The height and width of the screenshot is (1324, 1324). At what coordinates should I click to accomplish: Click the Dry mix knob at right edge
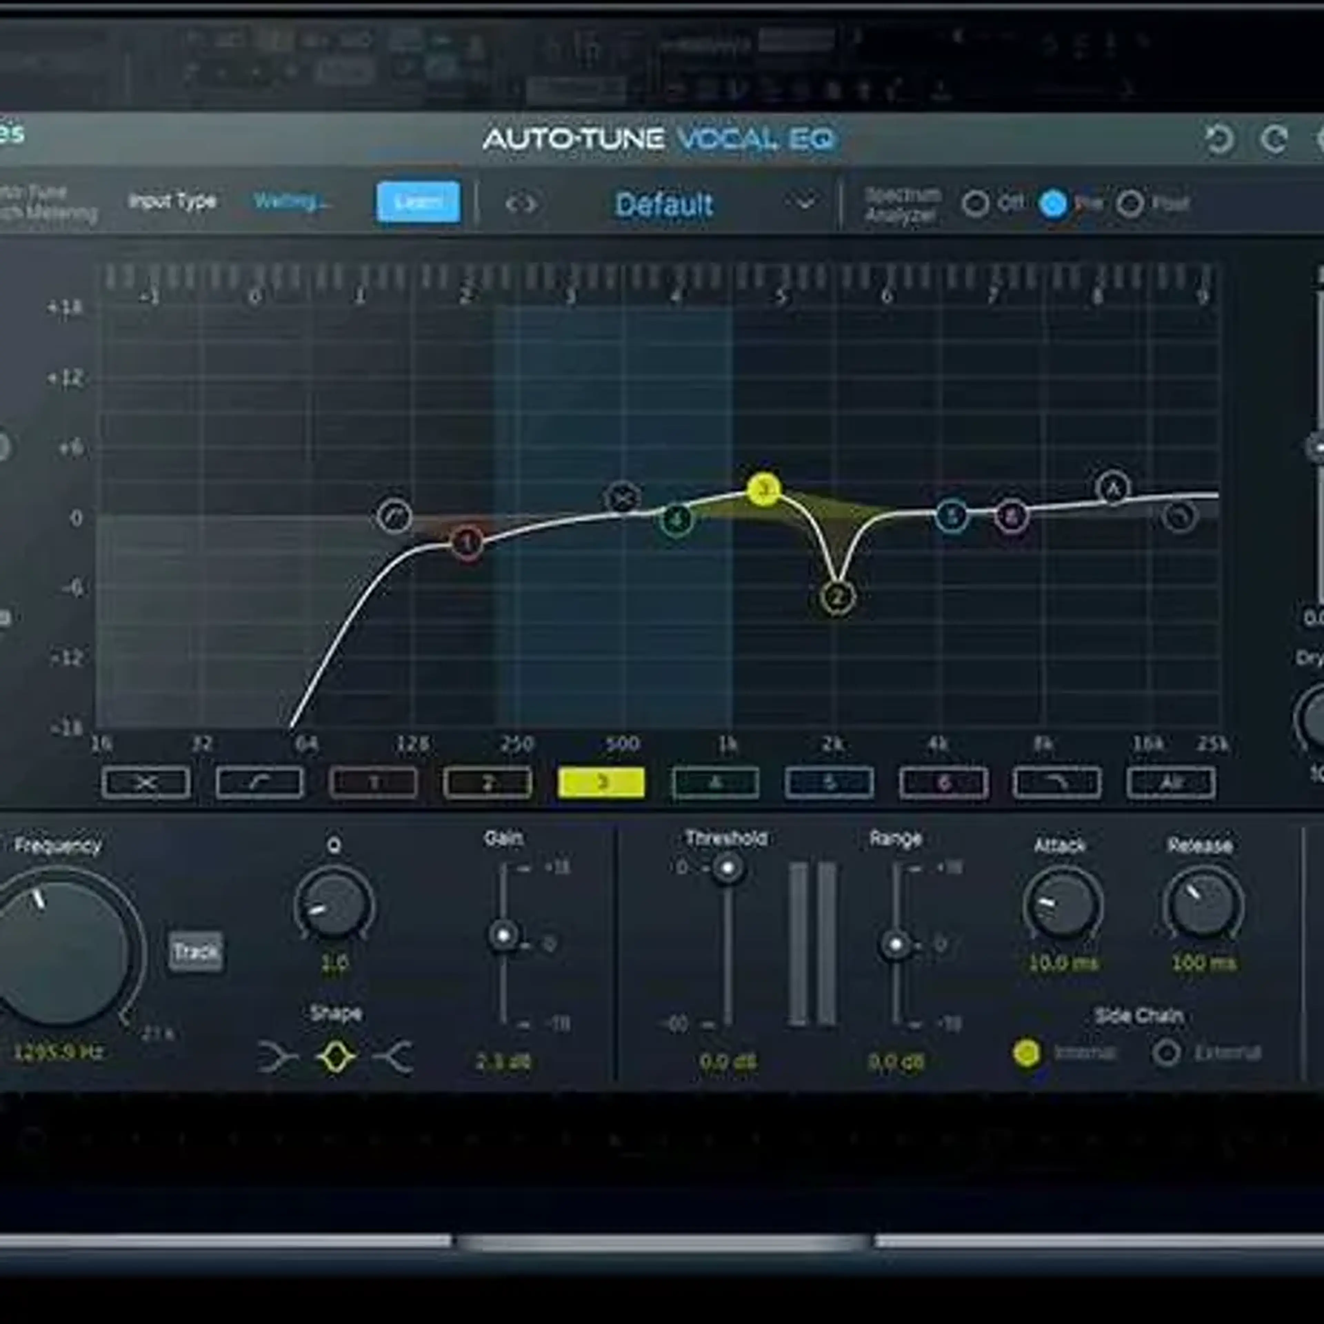click(1310, 720)
